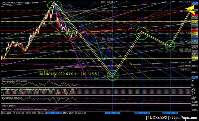Click the 2010.01.31 16:00 time marker label

[112, 113]
